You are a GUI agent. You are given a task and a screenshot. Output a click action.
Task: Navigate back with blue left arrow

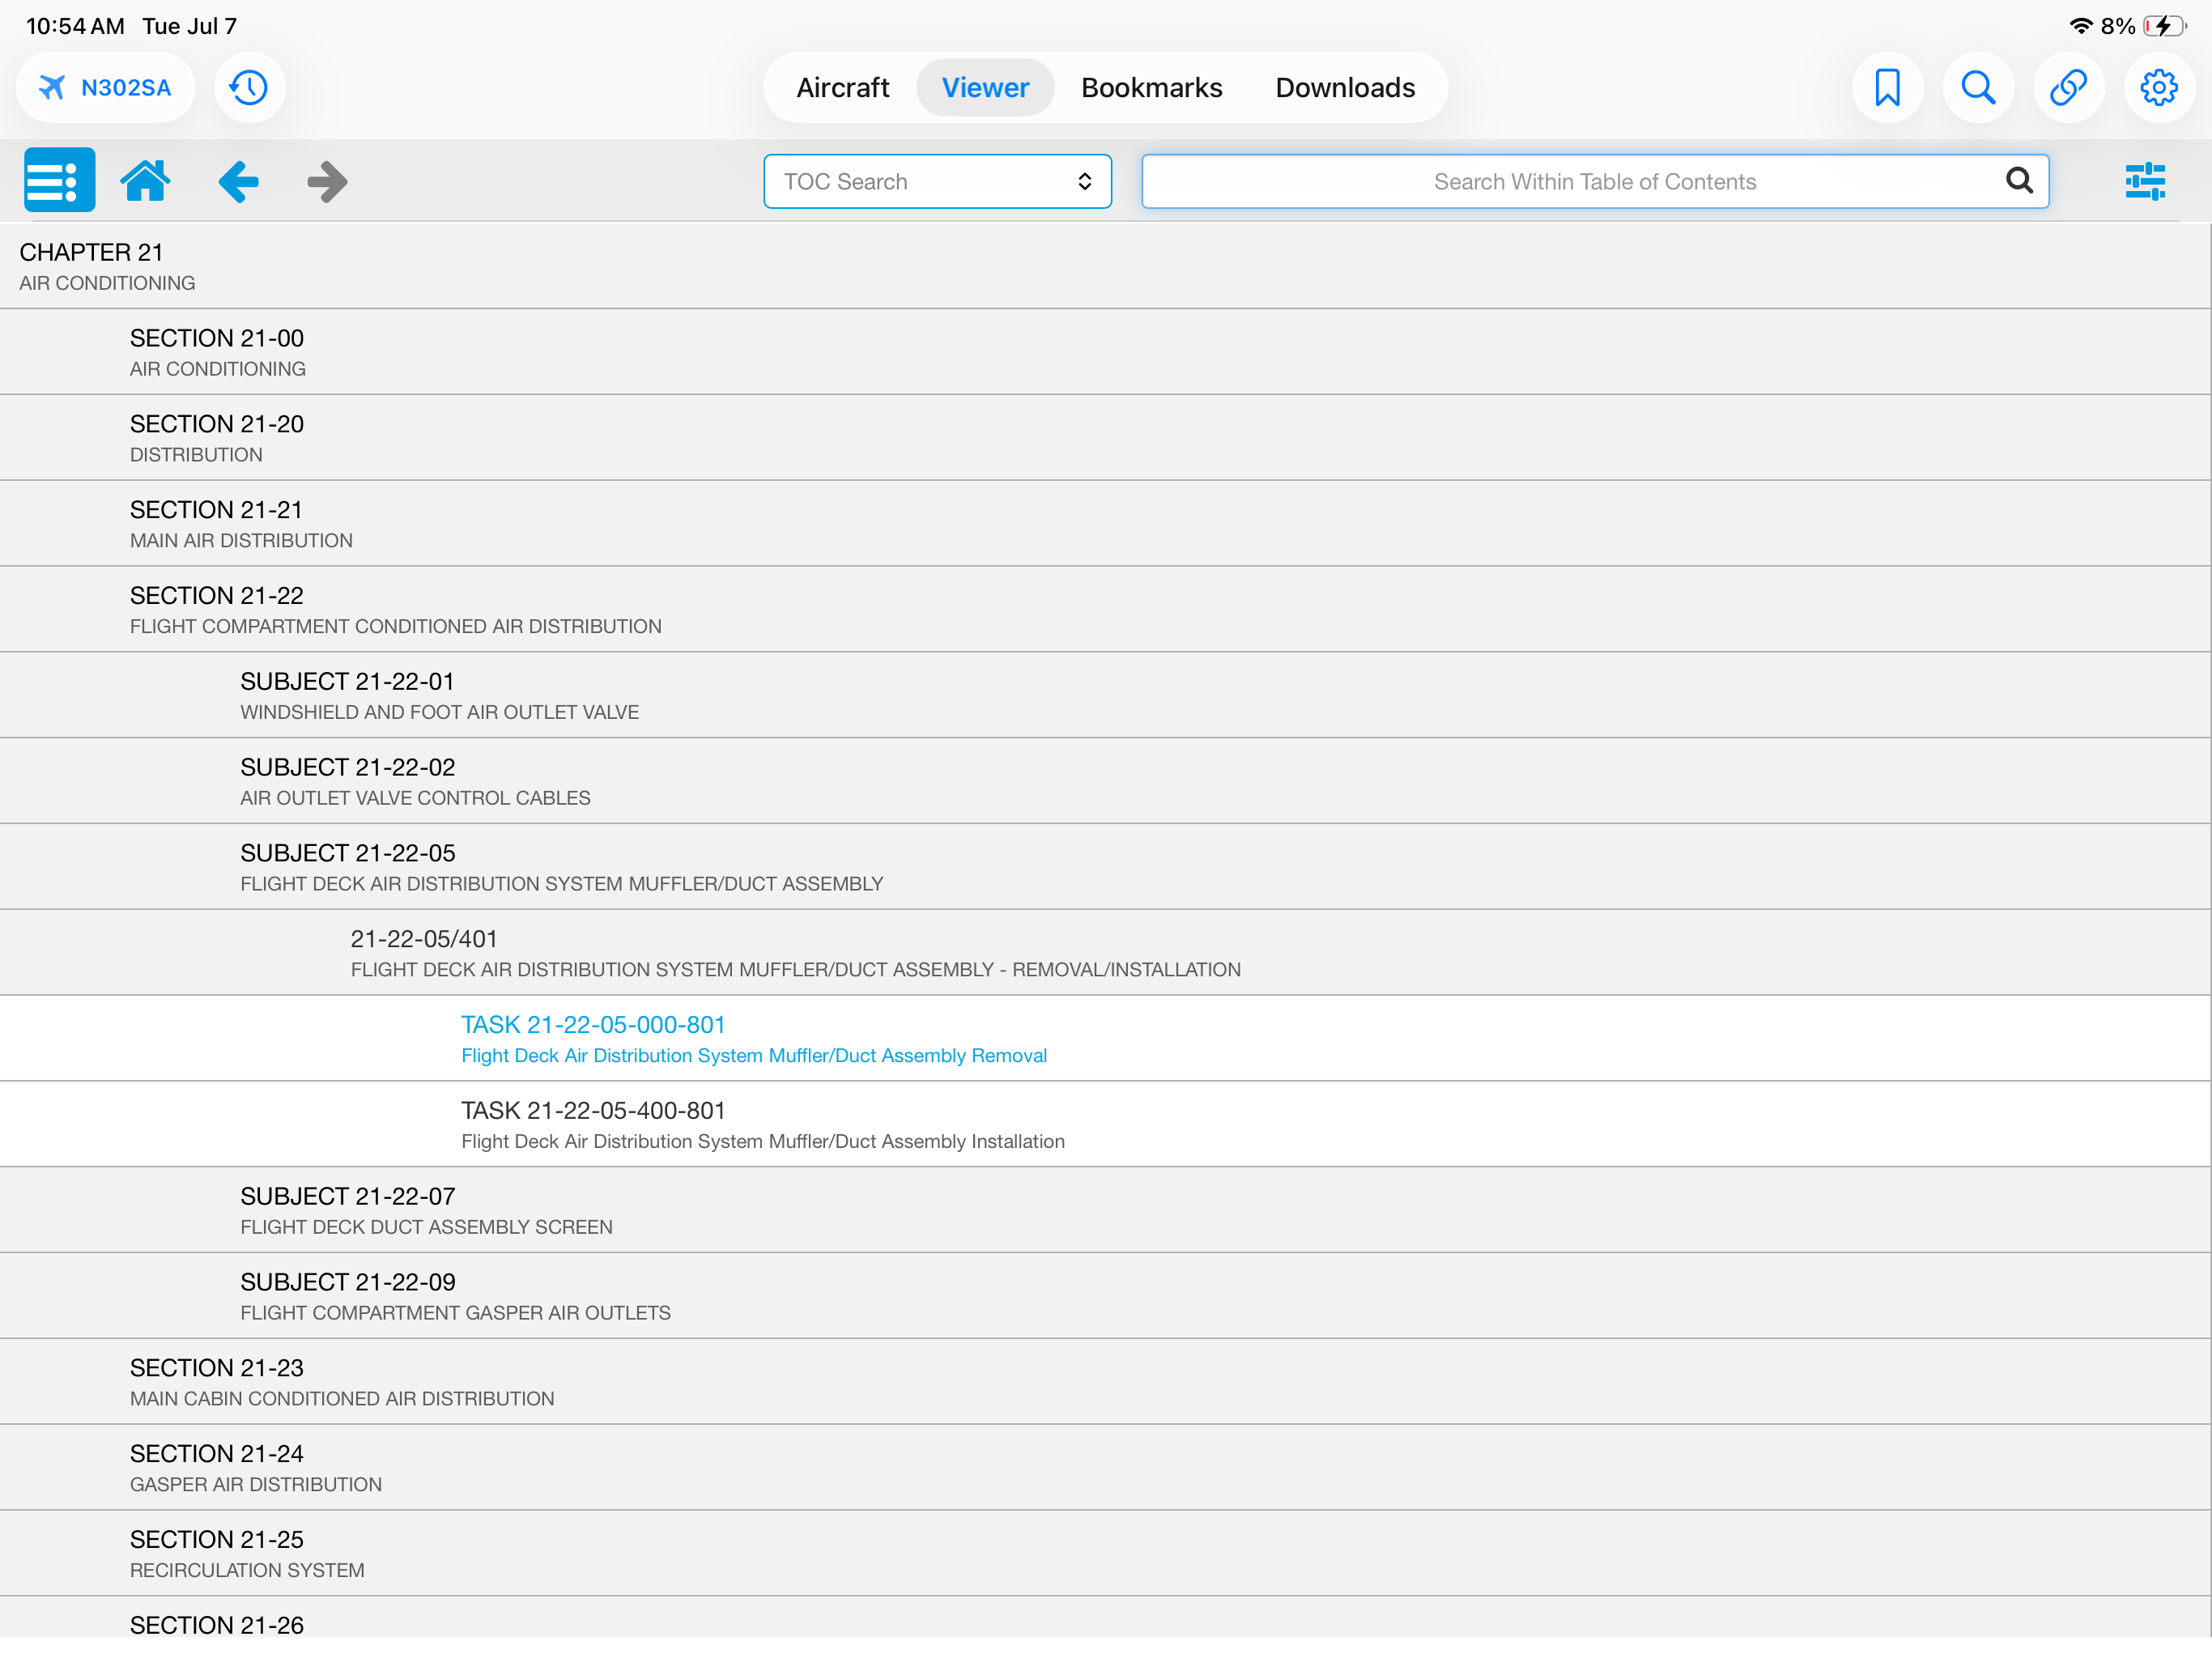(238, 181)
